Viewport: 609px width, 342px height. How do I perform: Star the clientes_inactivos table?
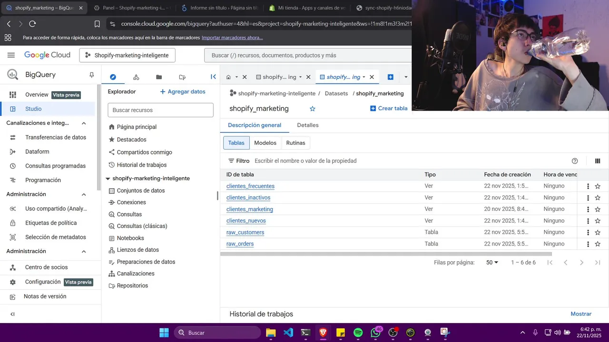(598, 198)
